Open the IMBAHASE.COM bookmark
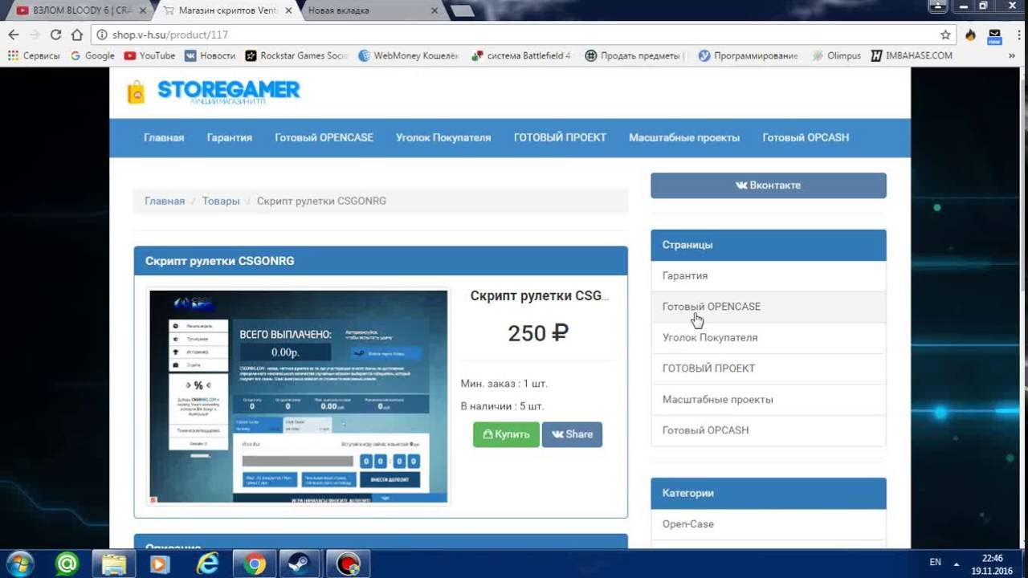Viewport: 1028px width, 578px height. tap(912, 56)
